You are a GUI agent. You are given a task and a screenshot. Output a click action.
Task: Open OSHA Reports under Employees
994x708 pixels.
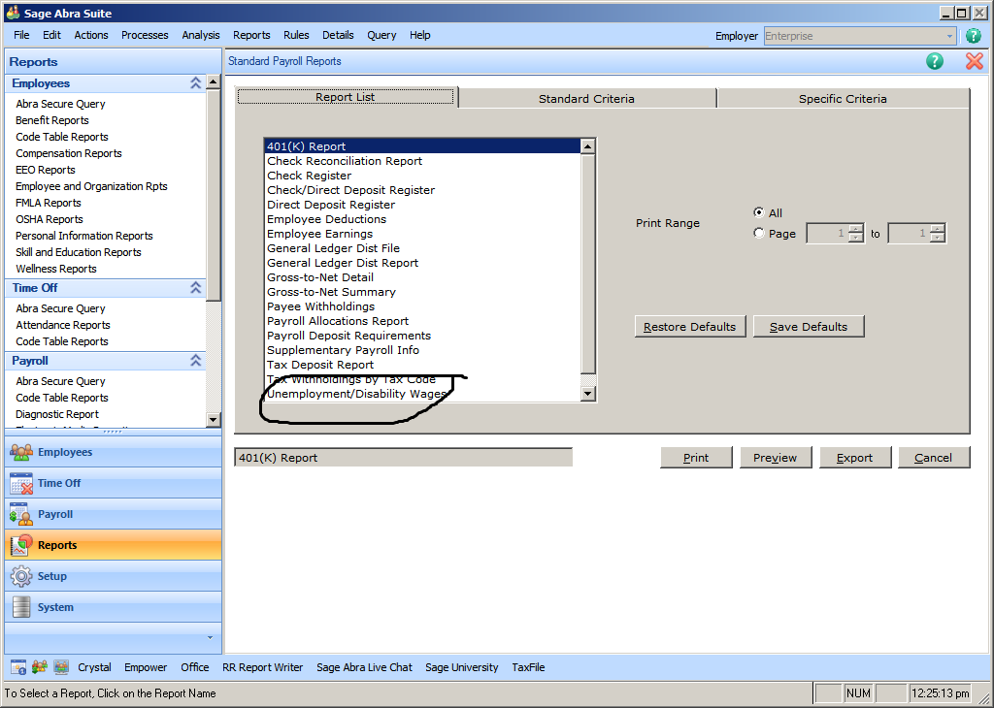tap(49, 219)
